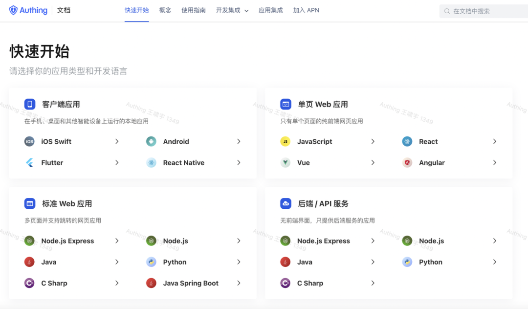Click the 快速开始 page heading

[40, 51]
